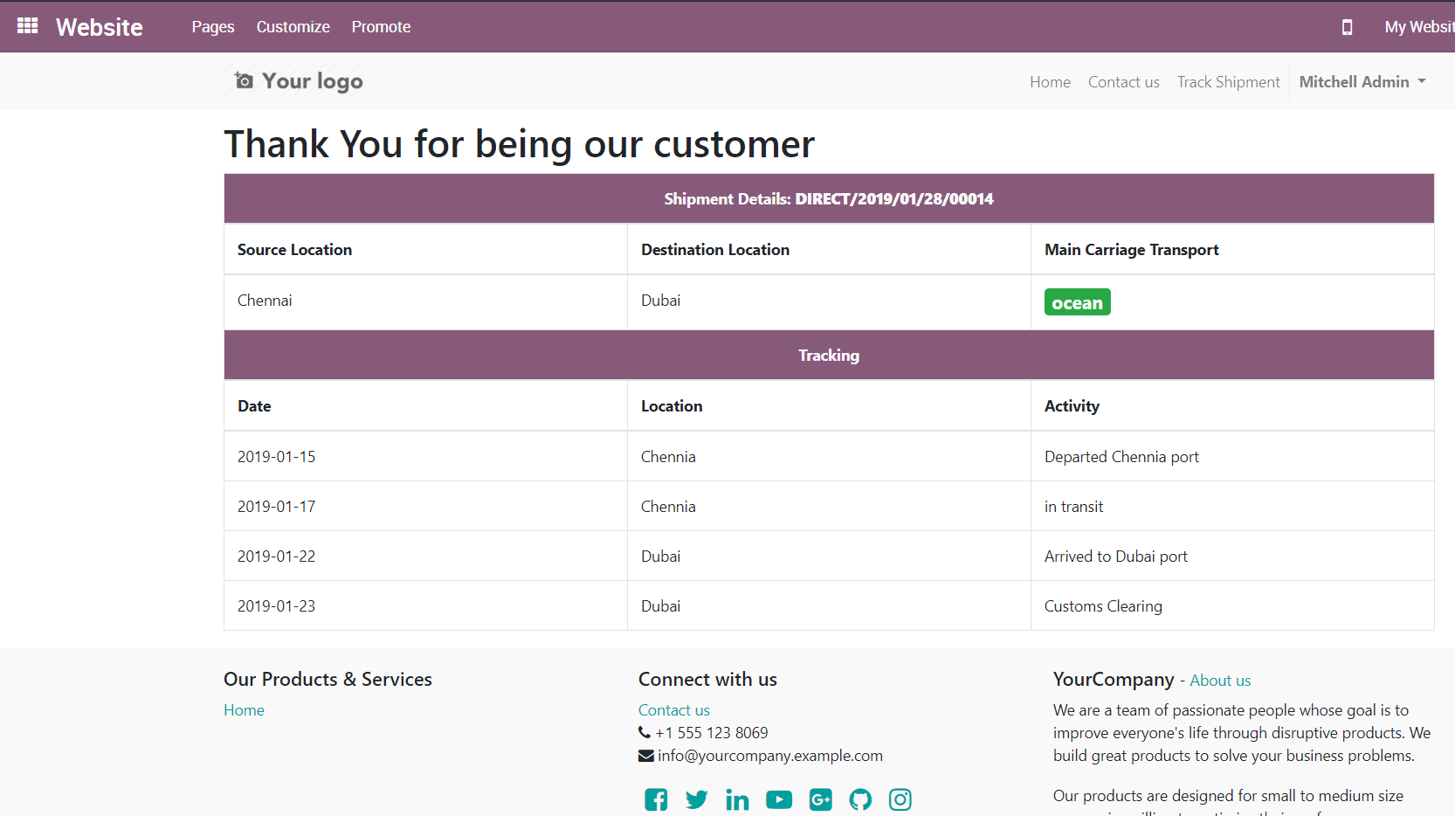Open the Twitter social icon
Screen dimensions: 1455x816
696,799
